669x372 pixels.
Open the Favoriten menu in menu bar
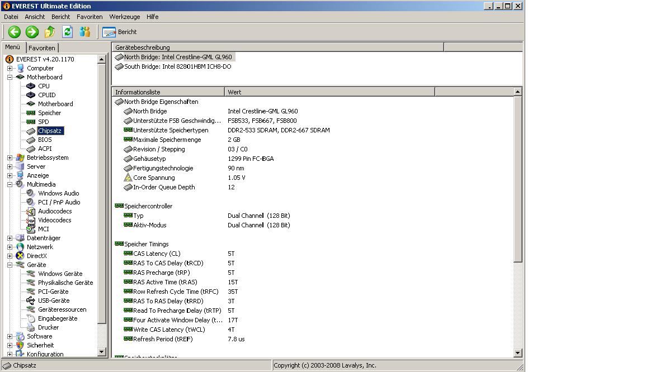click(x=89, y=17)
